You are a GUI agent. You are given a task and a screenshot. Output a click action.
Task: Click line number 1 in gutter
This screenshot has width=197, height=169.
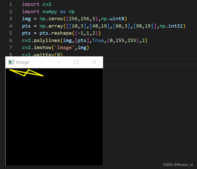pyautogui.click(x=11, y=4)
